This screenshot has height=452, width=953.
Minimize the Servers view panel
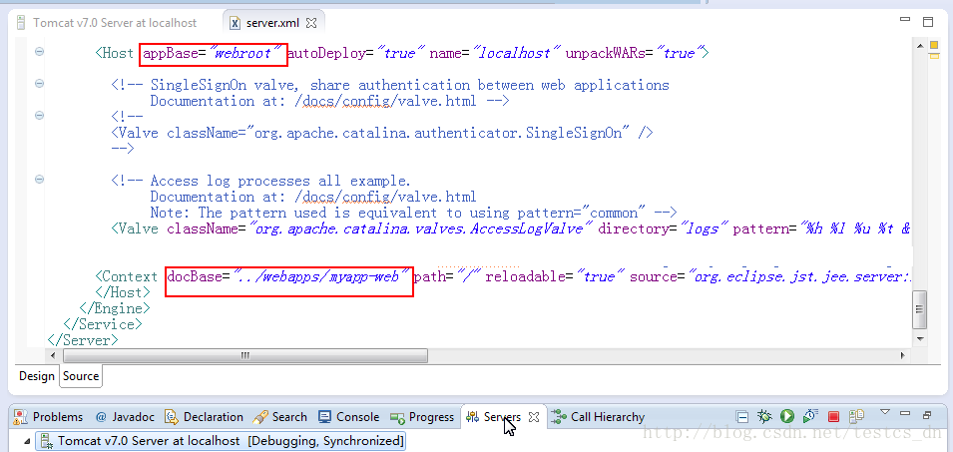click(904, 414)
